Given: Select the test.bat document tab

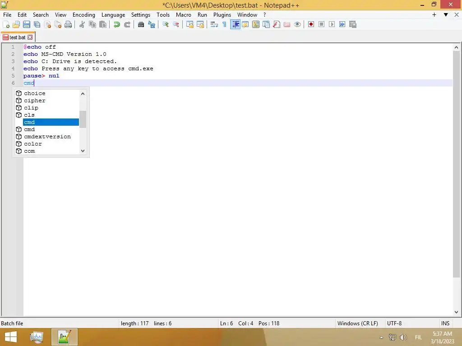Looking at the screenshot, I should tap(18, 37).
